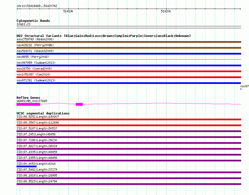Screen dimensions: 249x195
Task: Open AGAP6|NM_001077665 gene label
Action: [32, 101]
